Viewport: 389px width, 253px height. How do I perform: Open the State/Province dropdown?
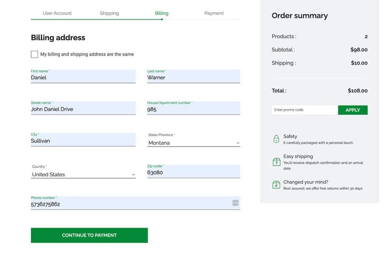pos(193,143)
